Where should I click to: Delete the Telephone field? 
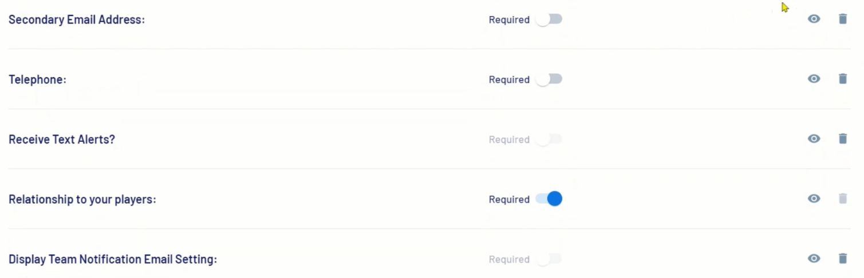pos(842,79)
